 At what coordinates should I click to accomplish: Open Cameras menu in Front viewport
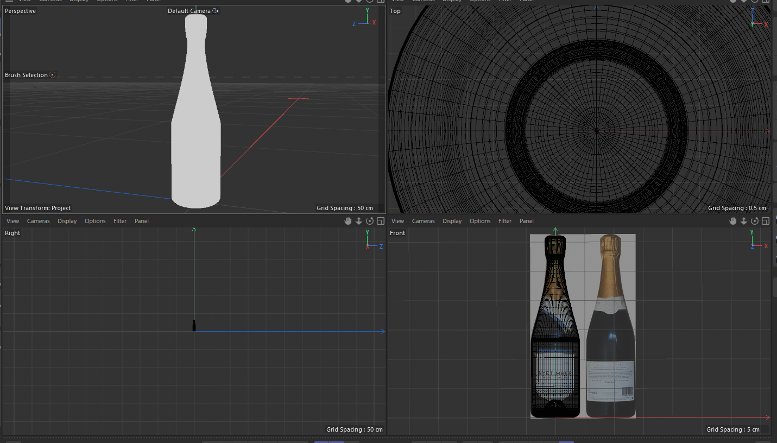[x=423, y=221]
